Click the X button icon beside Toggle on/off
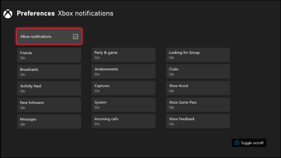This screenshot has height=158, width=281. [x=237, y=143]
